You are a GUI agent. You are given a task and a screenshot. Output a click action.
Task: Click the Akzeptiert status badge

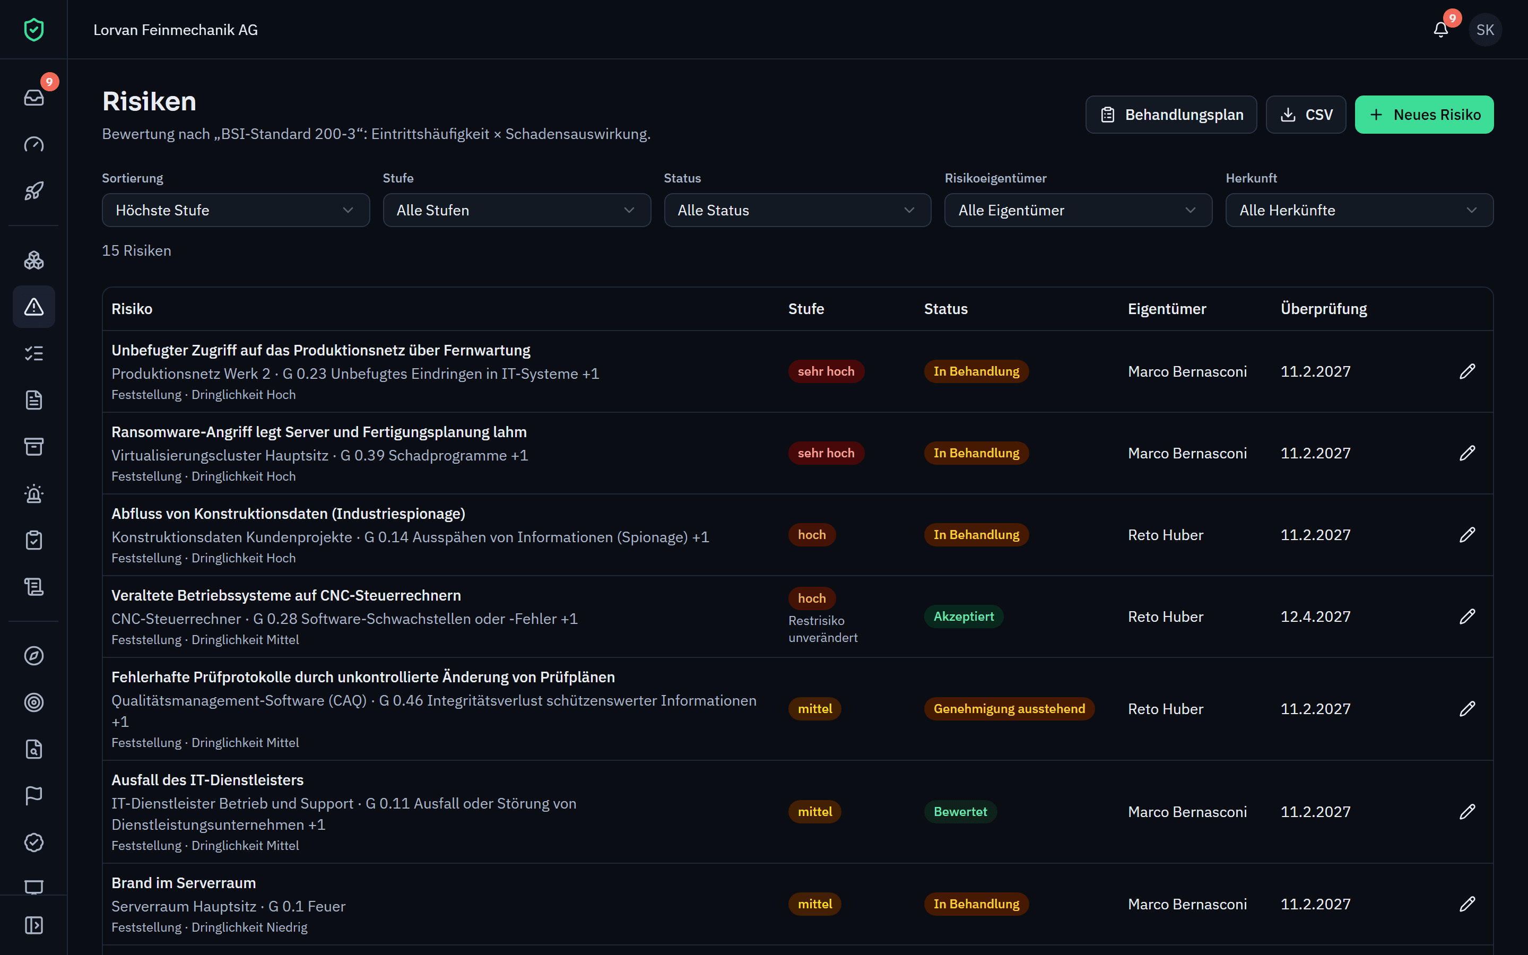point(963,617)
